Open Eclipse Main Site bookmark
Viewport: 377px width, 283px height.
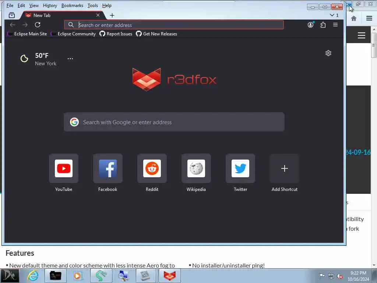27,34
